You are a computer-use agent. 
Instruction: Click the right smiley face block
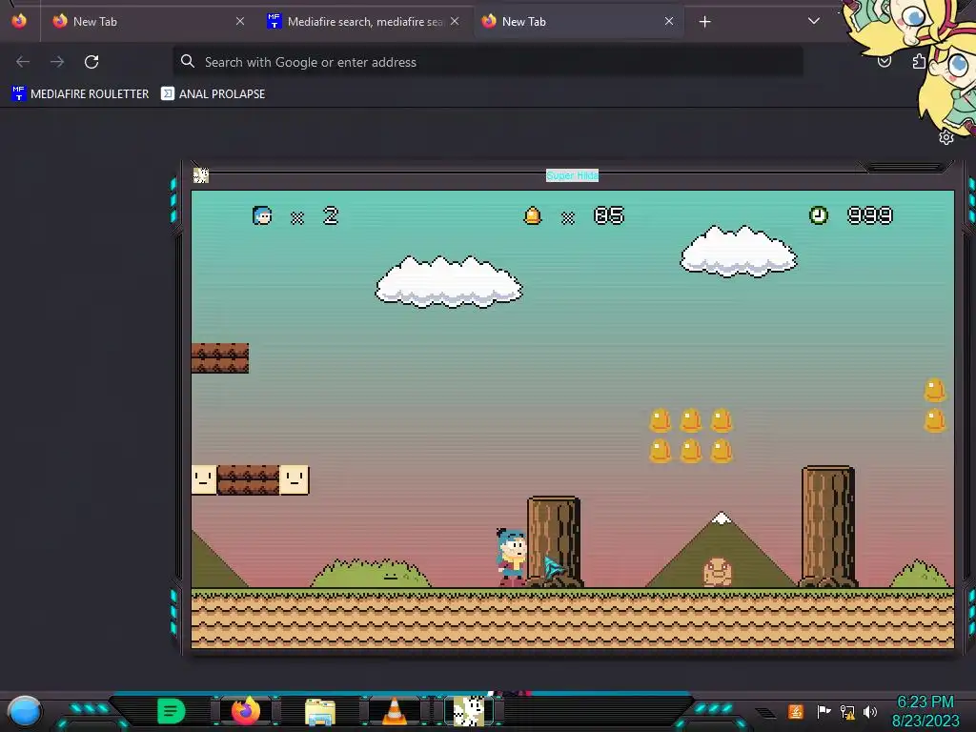click(295, 480)
